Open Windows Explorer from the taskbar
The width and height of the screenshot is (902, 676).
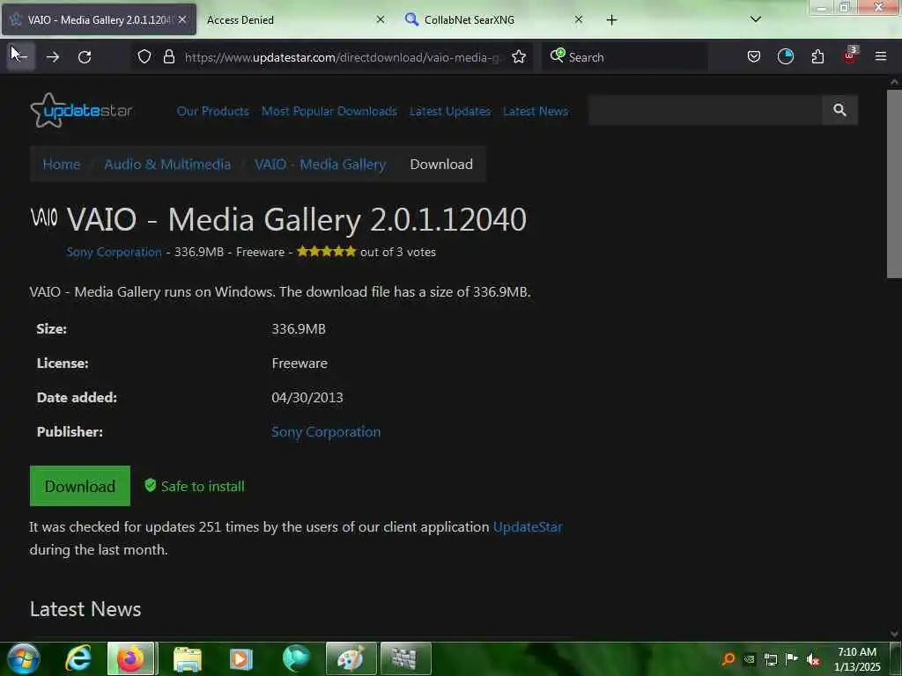pos(187,658)
